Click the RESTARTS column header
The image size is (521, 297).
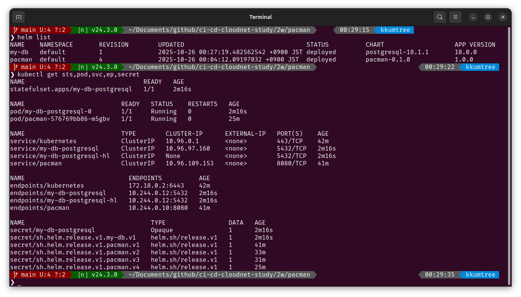[203, 104]
